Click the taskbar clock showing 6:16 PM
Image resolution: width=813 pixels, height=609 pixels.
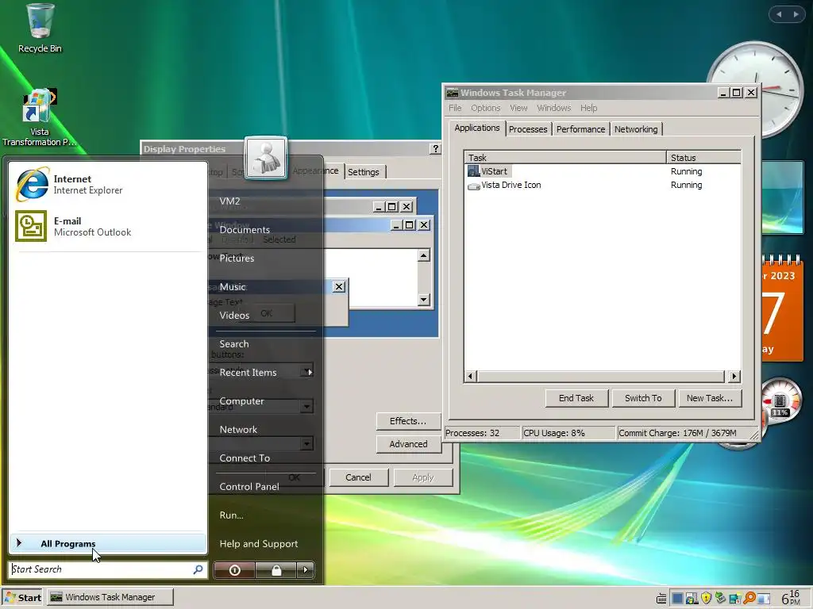pyautogui.click(x=791, y=598)
